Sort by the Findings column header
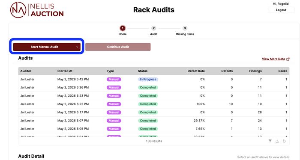Screen dimensions: 300x160 coord(255,71)
